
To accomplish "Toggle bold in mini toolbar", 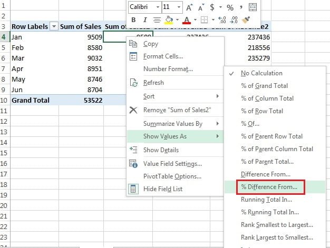I will pyautogui.click(x=133, y=20).
